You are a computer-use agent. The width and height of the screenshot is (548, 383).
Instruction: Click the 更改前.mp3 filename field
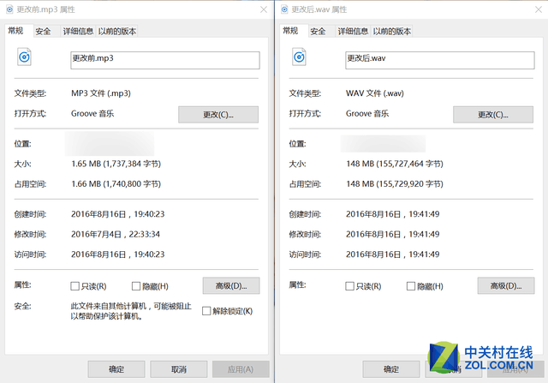(165, 60)
